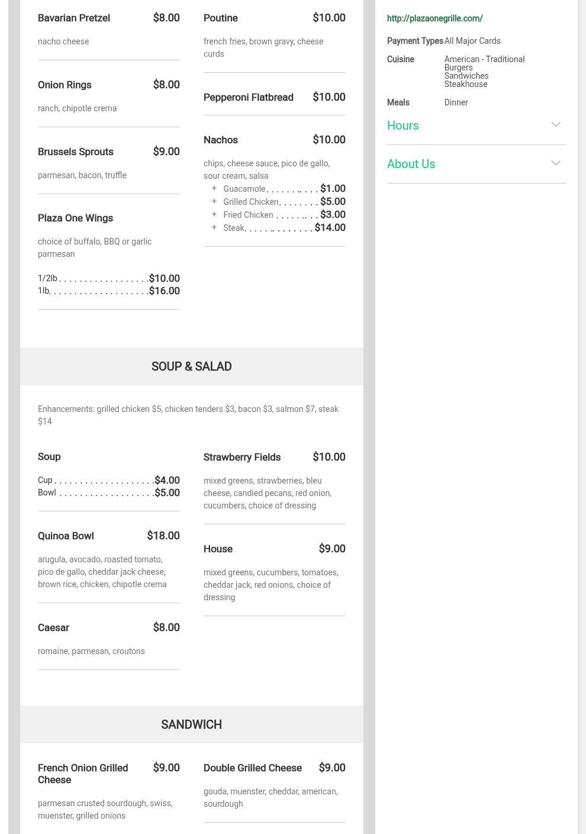The width and height of the screenshot is (586, 834).
Task: Click the Hours heading text
Action: pos(403,125)
